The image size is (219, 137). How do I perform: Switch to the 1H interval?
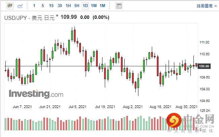(68, 6)
